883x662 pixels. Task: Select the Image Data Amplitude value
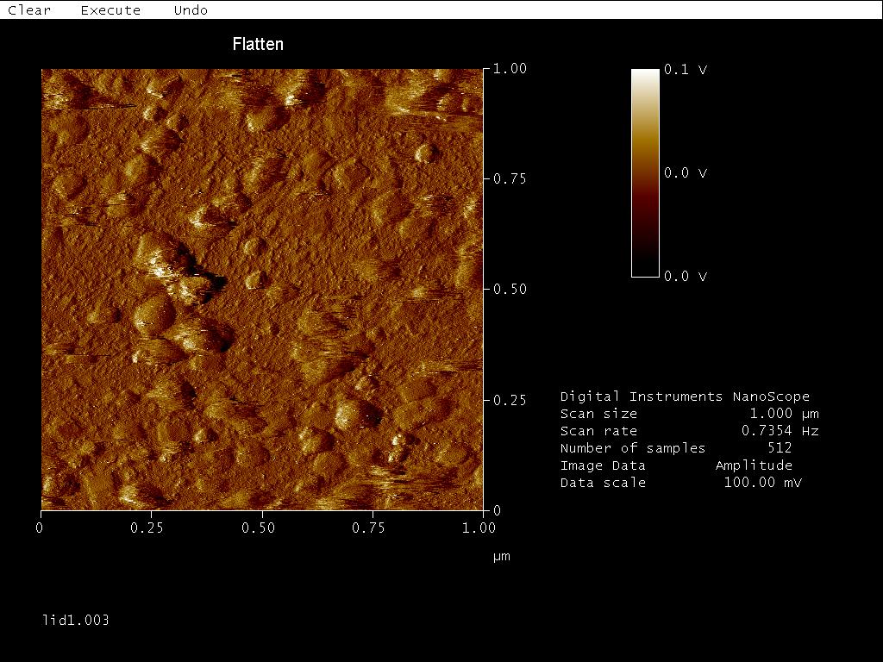754,465
